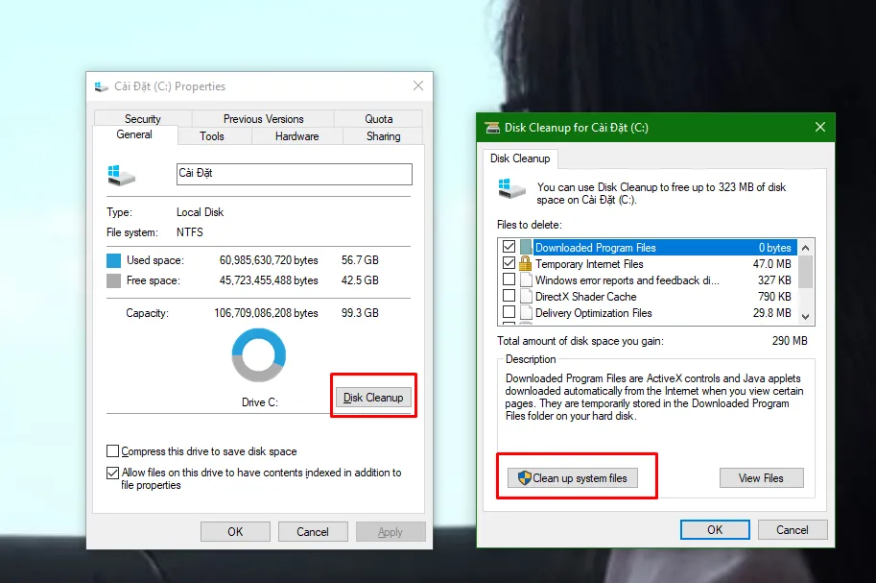The image size is (876, 583).
Task: Switch to the Tools tab
Action: 213,135
